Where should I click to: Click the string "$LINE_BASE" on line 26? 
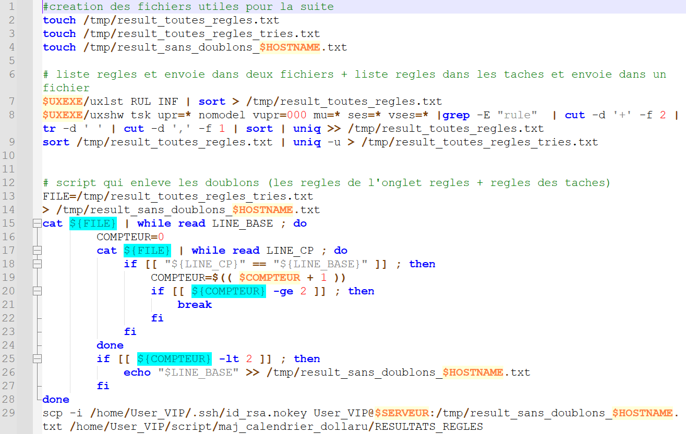[x=198, y=373]
